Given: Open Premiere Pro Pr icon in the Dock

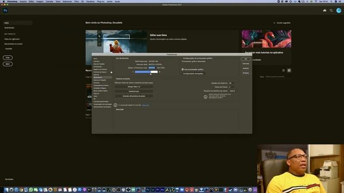Looking at the screenshot, I should pyautogui.click(x=157, y=190).
